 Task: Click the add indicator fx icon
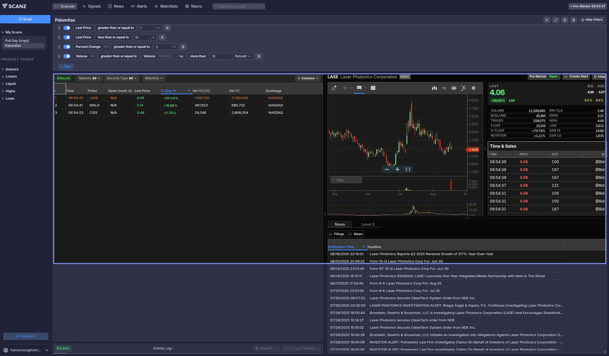pos(463,88)
